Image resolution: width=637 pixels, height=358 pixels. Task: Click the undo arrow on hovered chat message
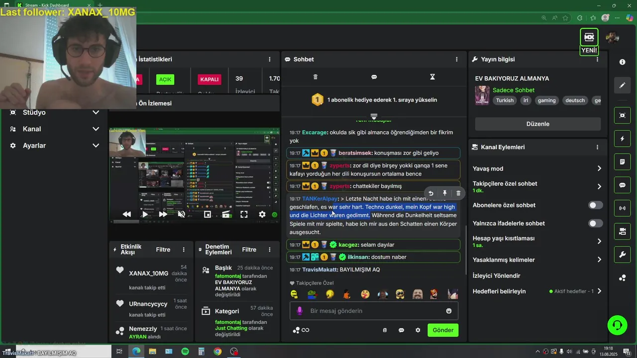tap(431, 193)
